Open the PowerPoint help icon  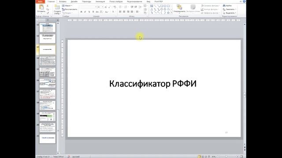click(x=244, y=1)
